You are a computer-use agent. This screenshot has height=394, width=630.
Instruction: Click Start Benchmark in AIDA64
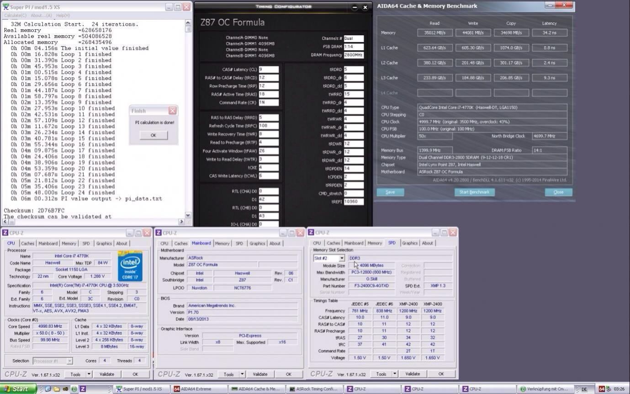pos(474,192)
